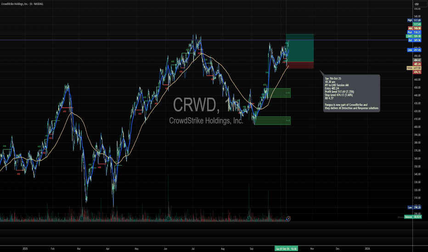Click the earnings marker near early June
428x252 pixels.
point(169,219)
